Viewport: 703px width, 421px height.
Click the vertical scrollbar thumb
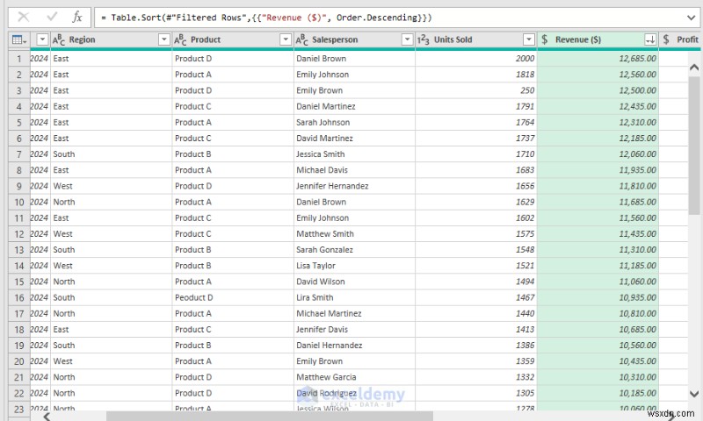coord(694,144)
